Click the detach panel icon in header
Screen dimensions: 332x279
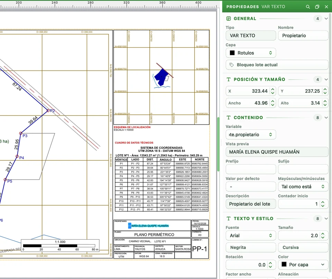pyautogui.click(x=317, y=7)
